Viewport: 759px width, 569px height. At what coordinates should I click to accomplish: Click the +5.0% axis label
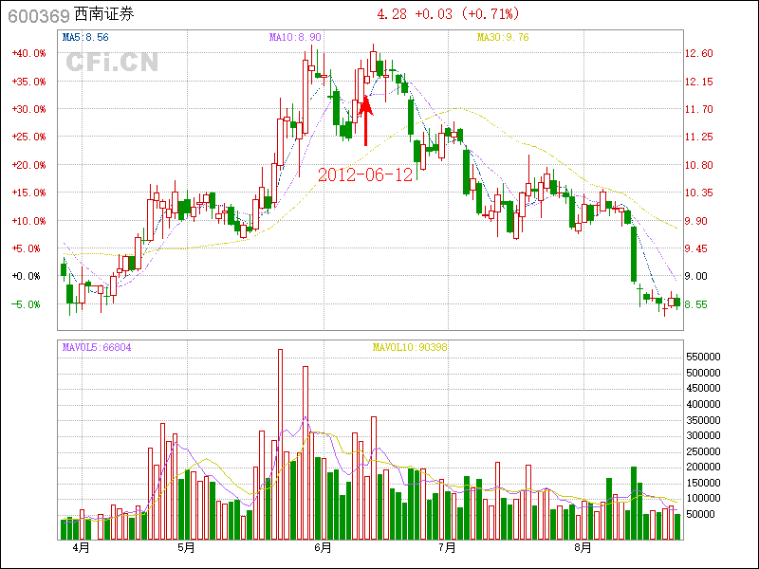[x=27, y=248]
